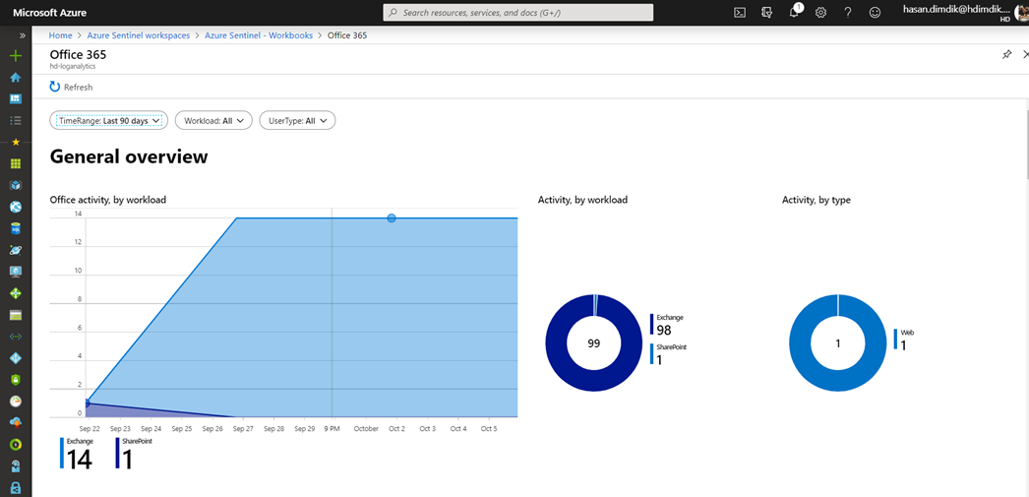Open SQL databases icon in sidebar

[16, 228]
